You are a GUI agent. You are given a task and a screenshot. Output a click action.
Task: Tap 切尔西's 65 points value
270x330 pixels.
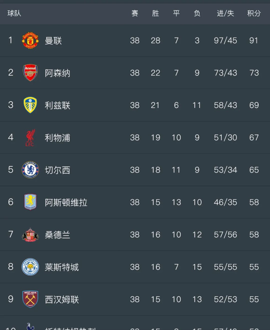(254, 170)
